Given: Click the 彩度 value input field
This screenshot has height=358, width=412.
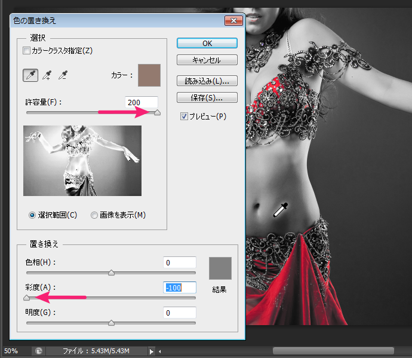Looking at the screenshot, I should (180, 287).
